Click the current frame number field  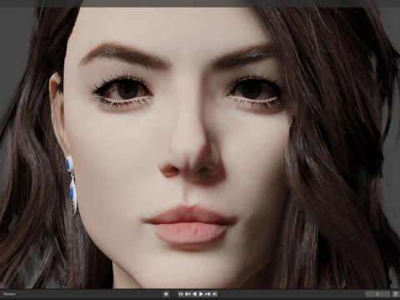(377, 294)
